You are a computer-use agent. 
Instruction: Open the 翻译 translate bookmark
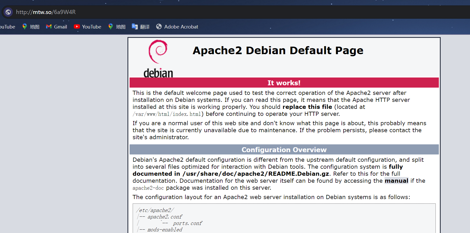pyautogui.click(x=141, y=27)
